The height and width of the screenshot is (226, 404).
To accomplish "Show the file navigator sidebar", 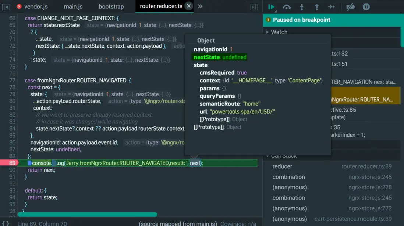I will coord(6,7).
